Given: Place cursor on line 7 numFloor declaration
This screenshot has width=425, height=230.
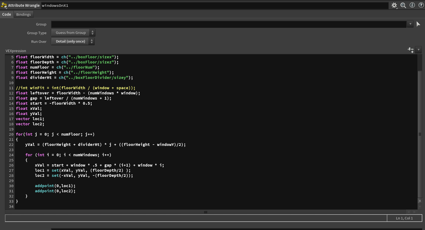Looking at the screenshot, I should [x=58, y=67].
